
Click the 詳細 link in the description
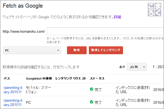pyautogui.click(x=117, y=17)
